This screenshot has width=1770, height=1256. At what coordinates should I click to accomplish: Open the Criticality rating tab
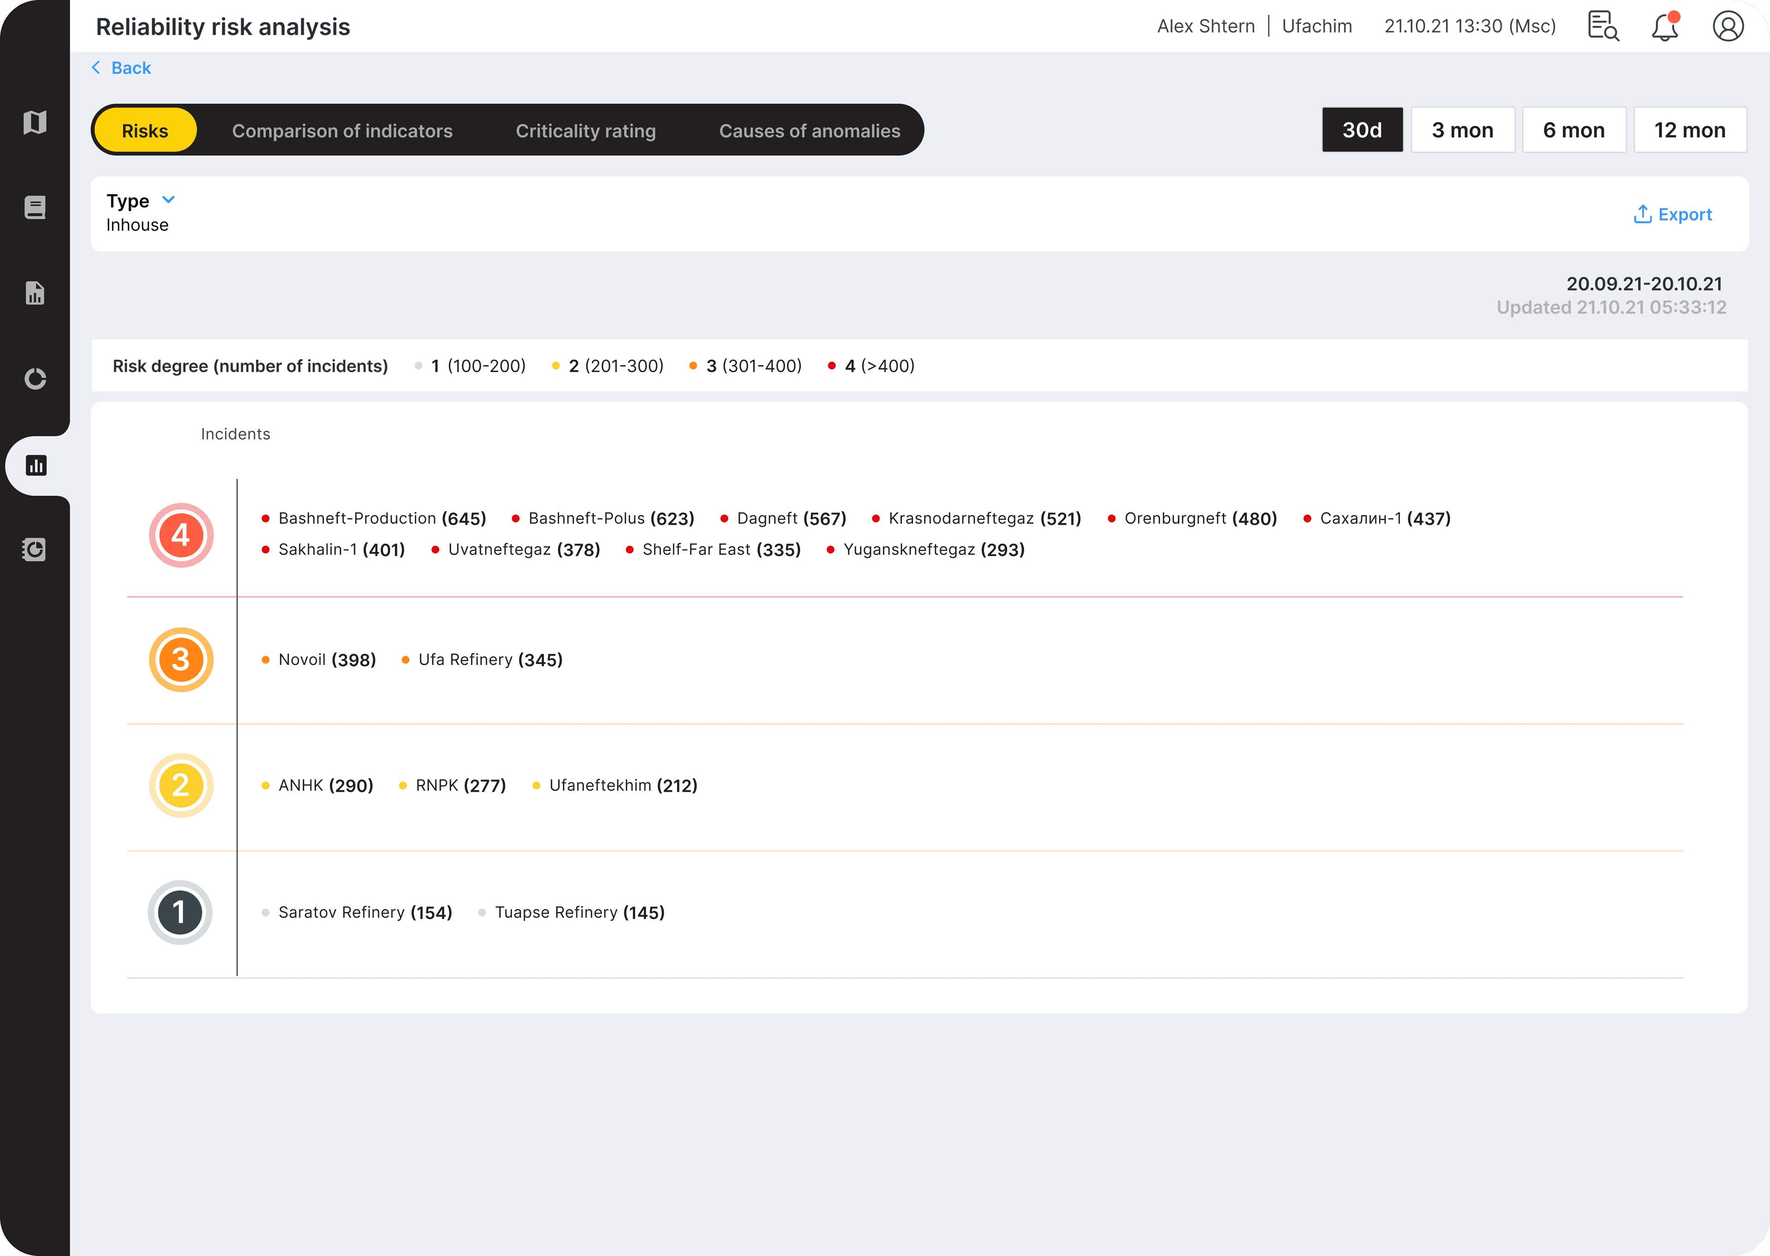586,130
